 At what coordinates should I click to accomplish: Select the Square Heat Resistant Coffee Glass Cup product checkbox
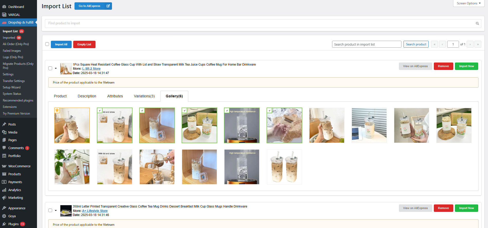pyautogui.click(x=50, y=68)
